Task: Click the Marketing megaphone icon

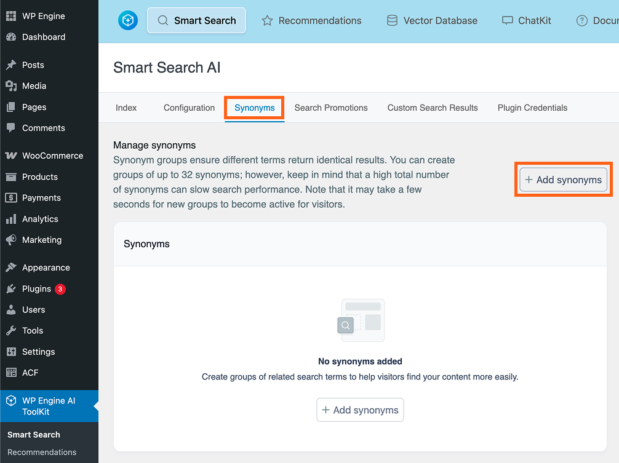Action: click(10, 240)
